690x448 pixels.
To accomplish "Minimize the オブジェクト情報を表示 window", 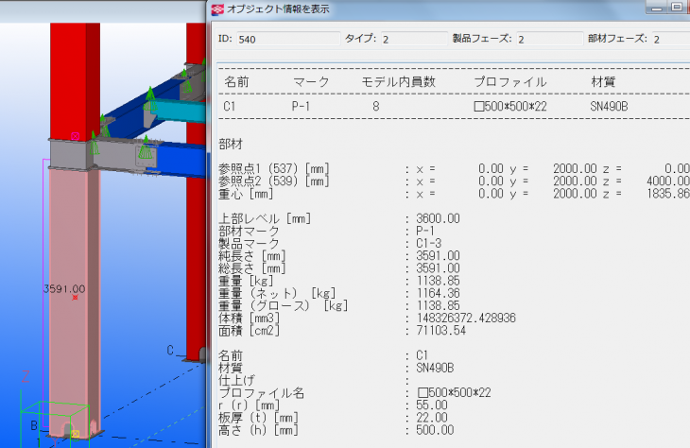I will point(653,7).
